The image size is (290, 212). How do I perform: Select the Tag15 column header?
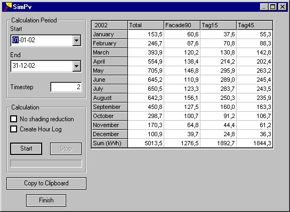point(218,25)
